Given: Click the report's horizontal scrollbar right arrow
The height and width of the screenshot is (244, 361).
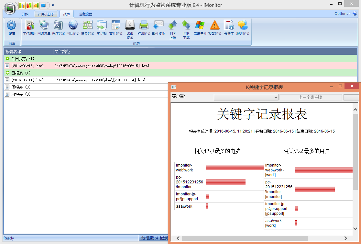Looking at the screenshot, I should click(x=345, y=238).
